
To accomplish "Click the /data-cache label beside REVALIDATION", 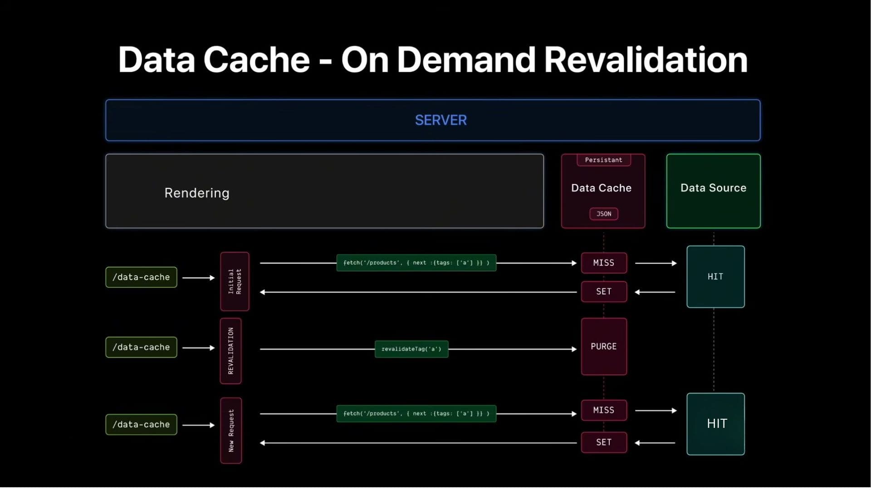I will [x=141, y=347].
